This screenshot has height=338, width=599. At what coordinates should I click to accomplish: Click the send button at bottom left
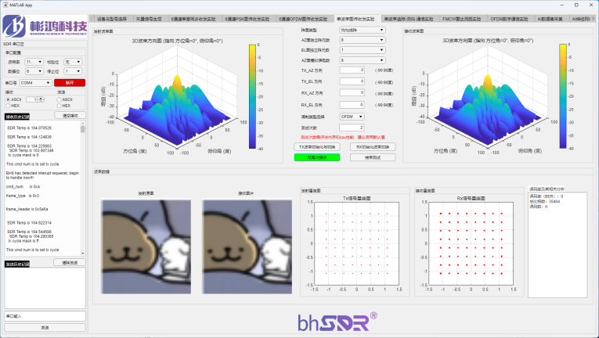[45, 328]
